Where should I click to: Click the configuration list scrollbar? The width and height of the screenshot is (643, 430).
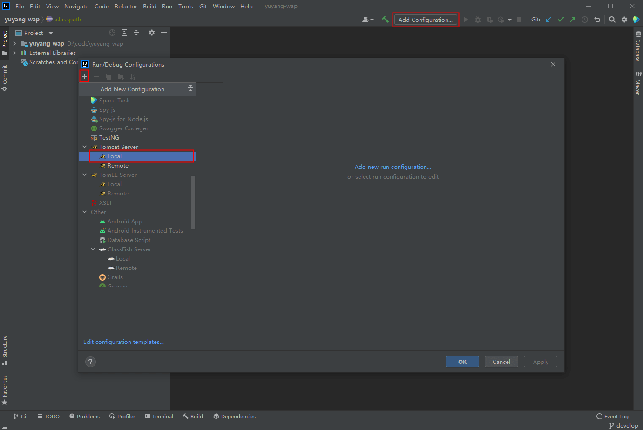tap(193, 202)
